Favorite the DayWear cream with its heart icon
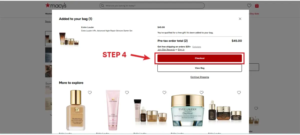Image resolution: width=300 pixels, height=135 pixels. pos(201,92)
